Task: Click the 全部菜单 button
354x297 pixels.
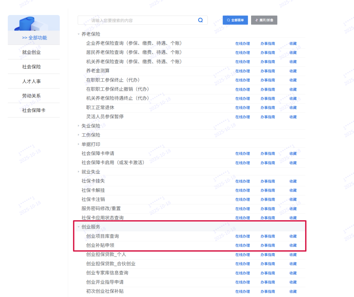Action: tap(235, 20)
